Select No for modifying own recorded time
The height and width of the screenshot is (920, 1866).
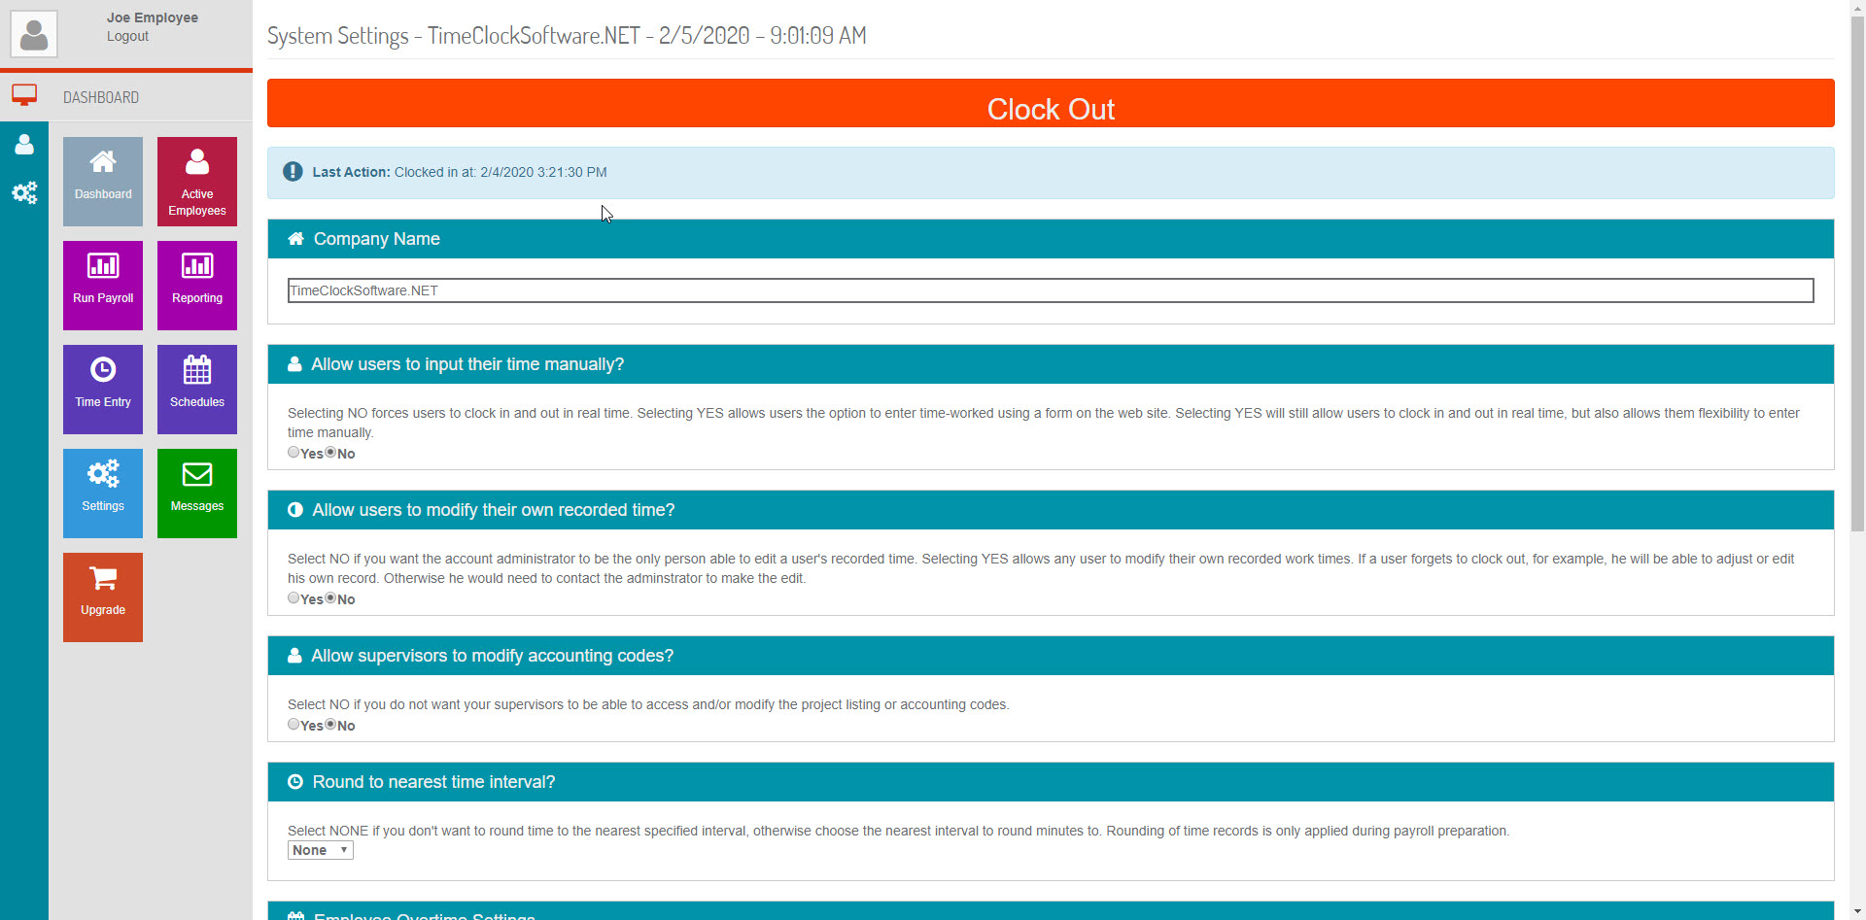coord(330,598)
